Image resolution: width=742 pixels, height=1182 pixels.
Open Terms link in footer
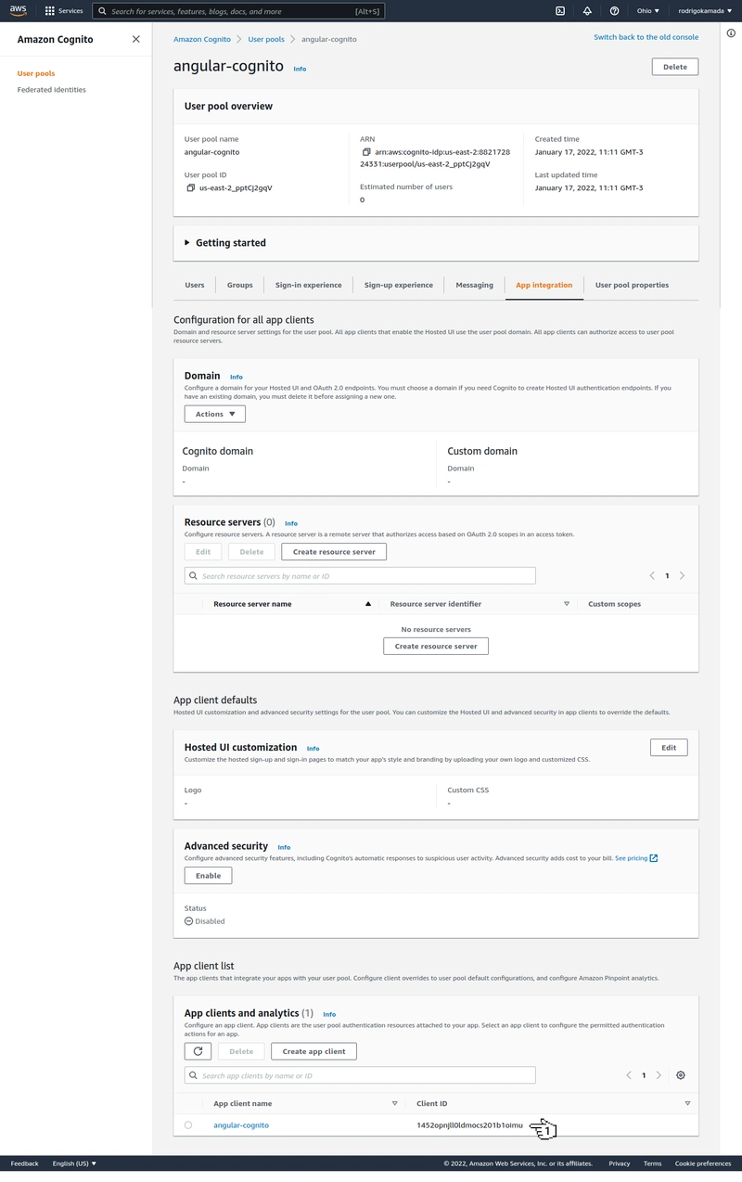point(653,1163)
